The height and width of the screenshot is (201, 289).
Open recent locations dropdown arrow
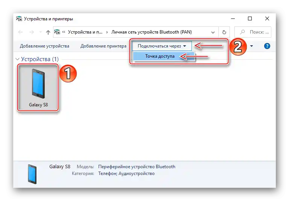tap(41, 32)
